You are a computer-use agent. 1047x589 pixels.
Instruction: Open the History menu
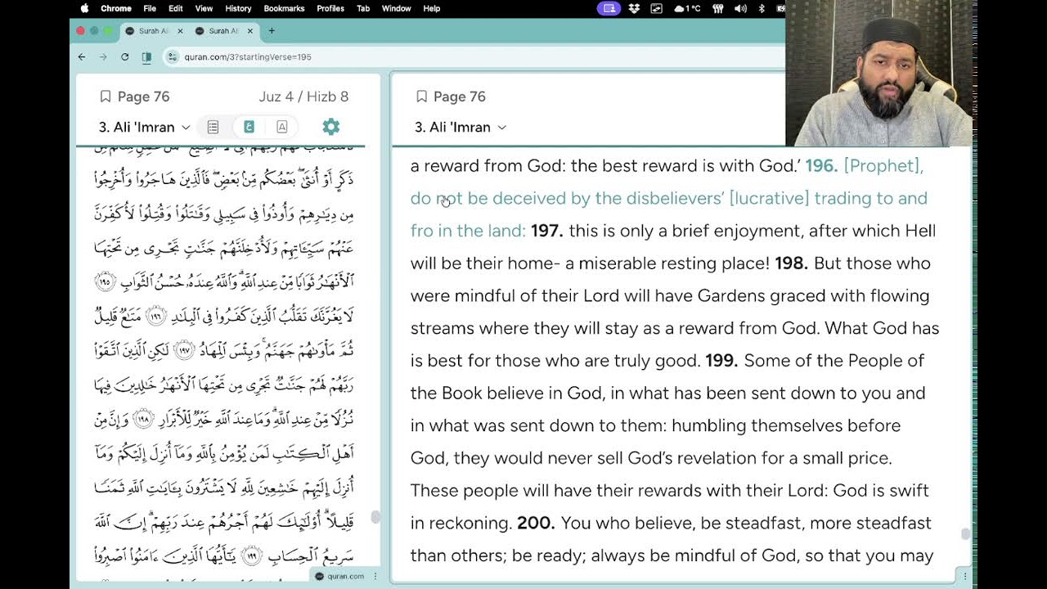[238, 8]
